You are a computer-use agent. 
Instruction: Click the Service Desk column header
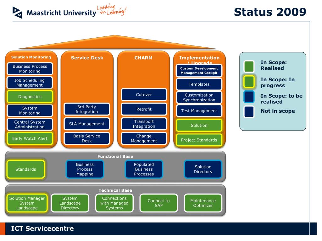(x=87, y=58)
